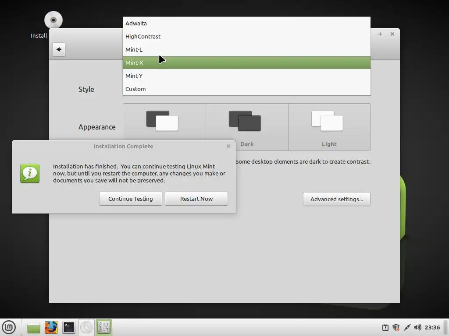Choose the Dark appearance option

click(x=247, y=127)
